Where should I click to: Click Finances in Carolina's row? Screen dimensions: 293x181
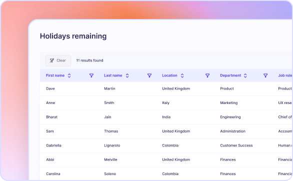click(228, 174)
